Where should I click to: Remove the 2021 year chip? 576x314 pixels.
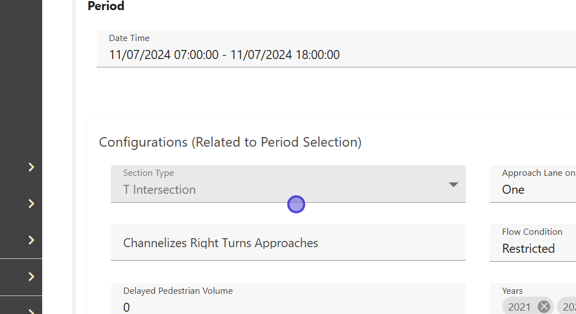point(544,307)
